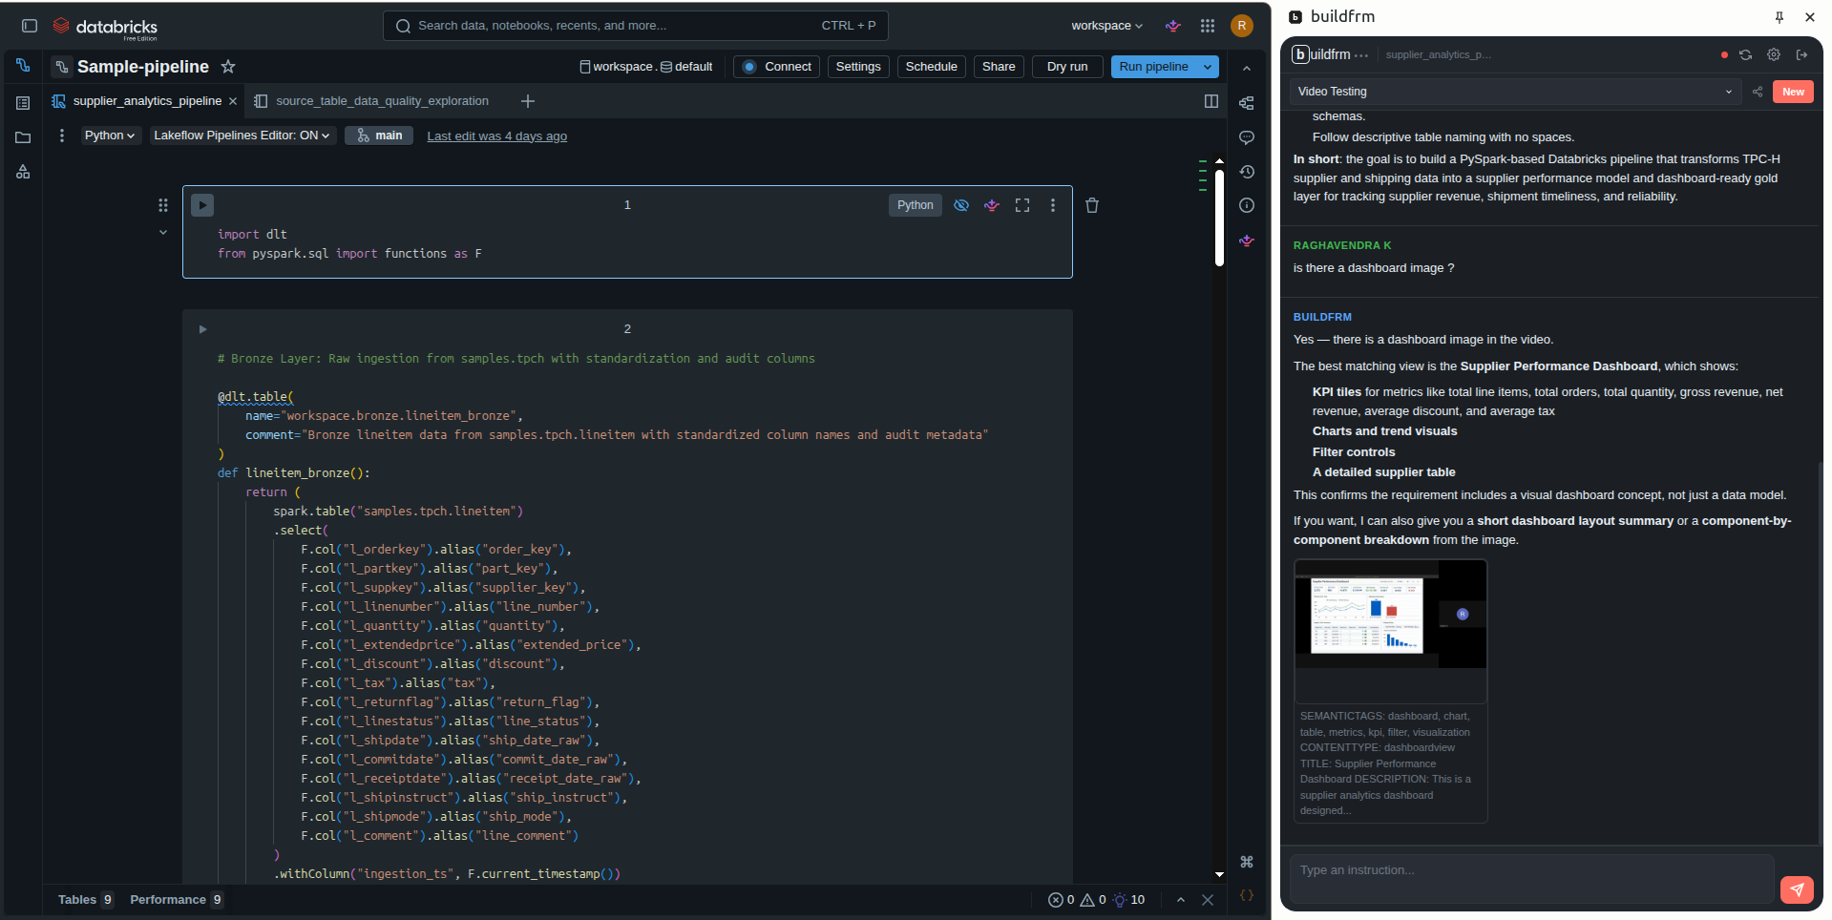
Task: Open the pipeline graph icon in left sidebar
Action: 23,66
